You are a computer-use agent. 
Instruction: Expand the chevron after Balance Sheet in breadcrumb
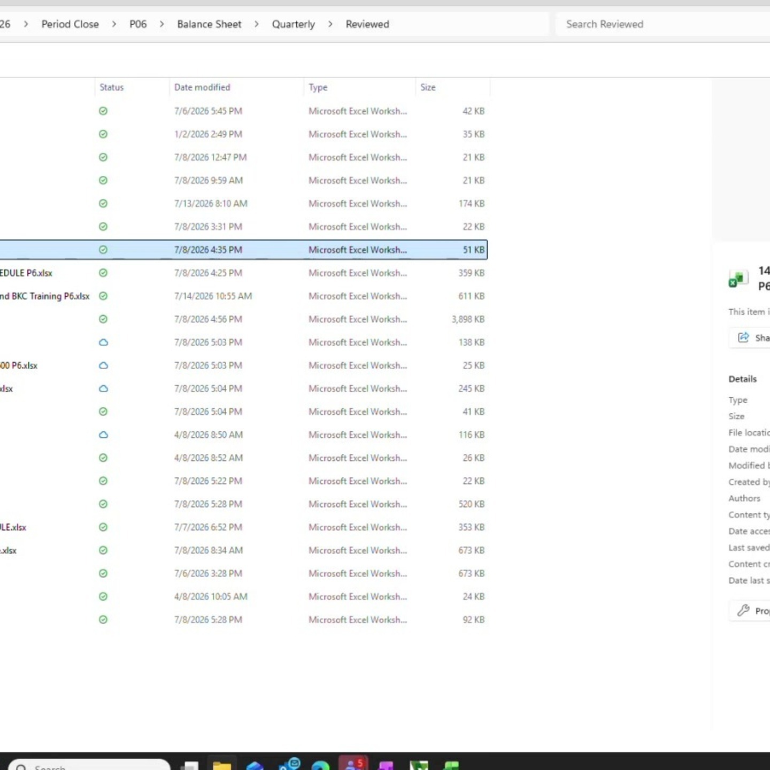coord(257,24)
